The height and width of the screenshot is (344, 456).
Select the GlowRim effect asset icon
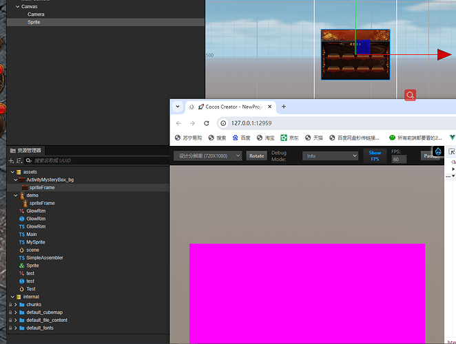22,211
